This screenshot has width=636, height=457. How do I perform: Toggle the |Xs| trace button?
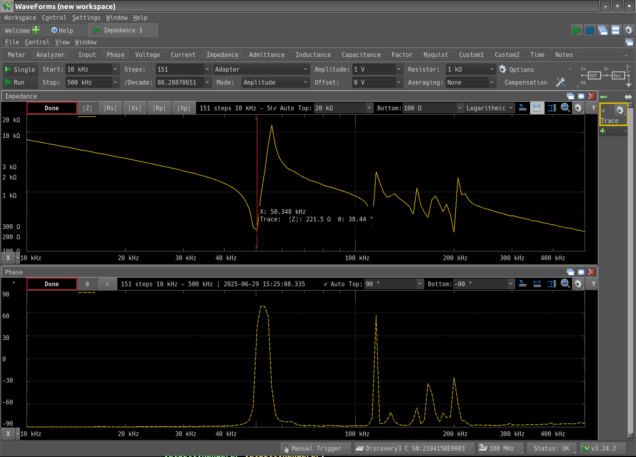click(x=135, y=108)
